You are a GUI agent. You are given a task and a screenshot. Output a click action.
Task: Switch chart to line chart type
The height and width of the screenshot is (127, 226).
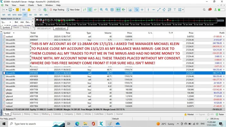click(95, 10)
